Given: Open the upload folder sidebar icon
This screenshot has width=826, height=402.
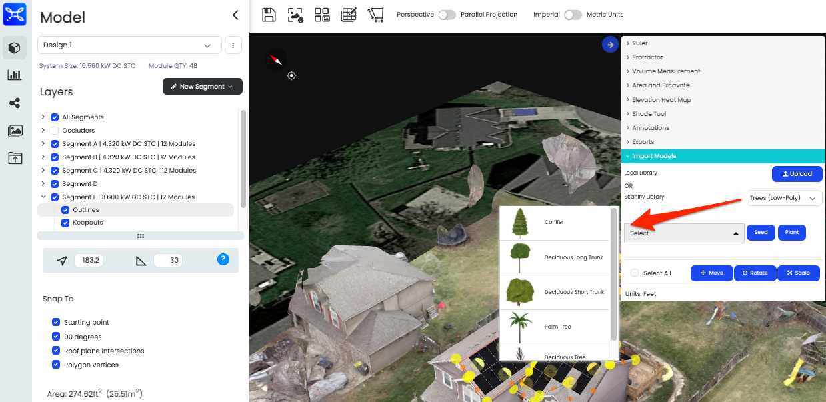Looking at the screenshot, I should (15, 158).
